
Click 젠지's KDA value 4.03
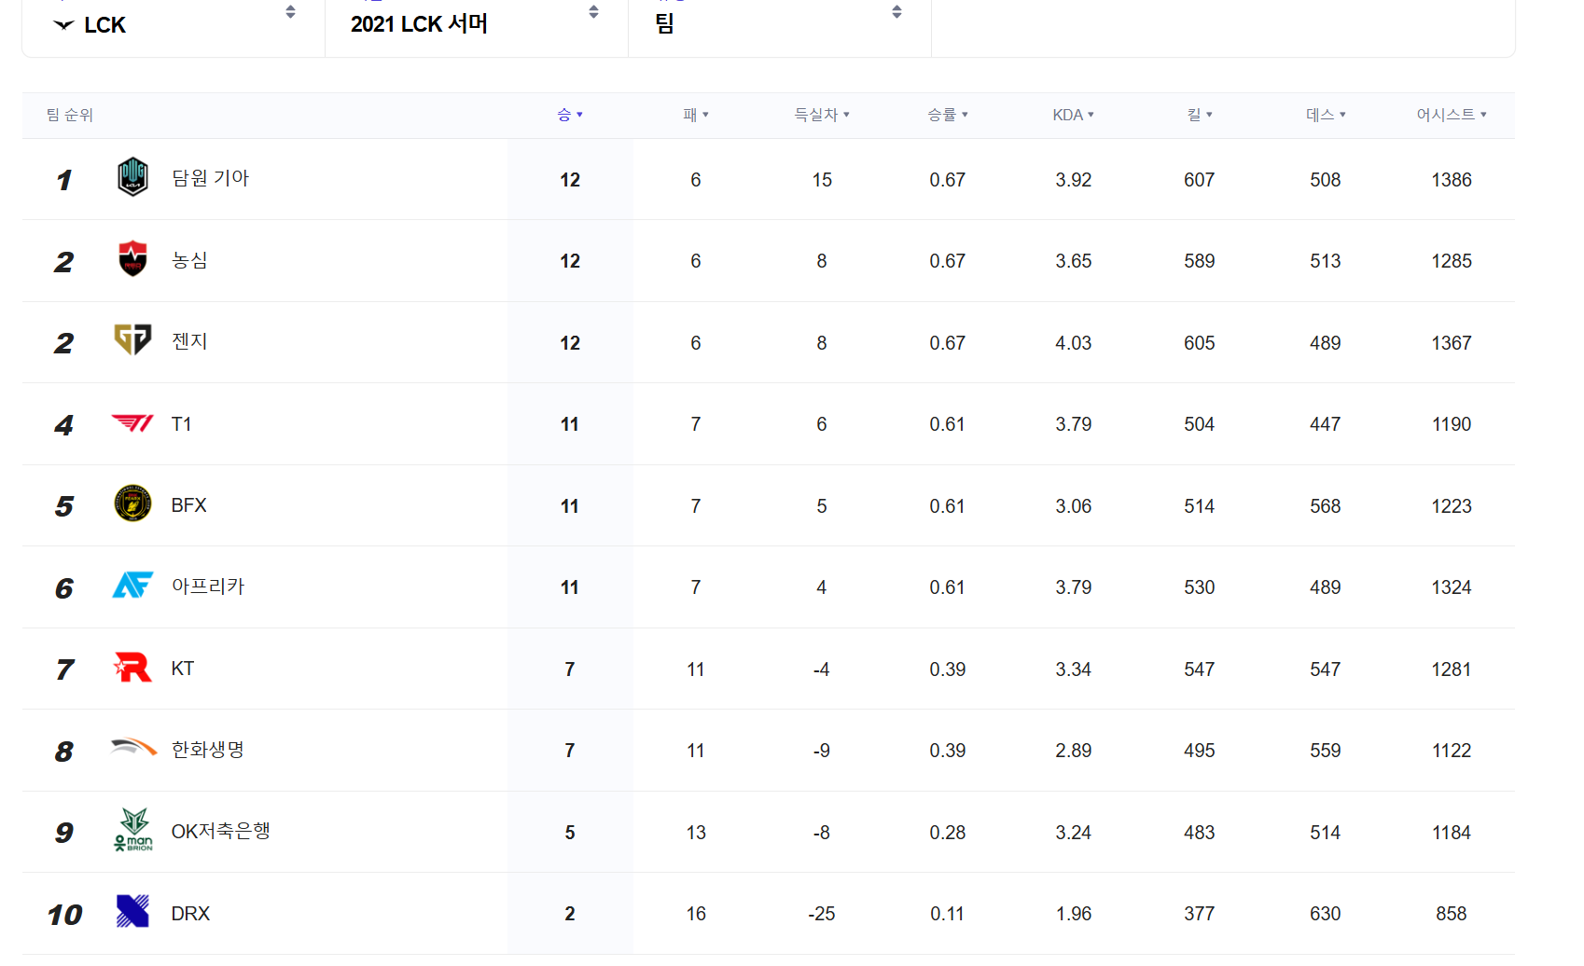(1074, 343)
